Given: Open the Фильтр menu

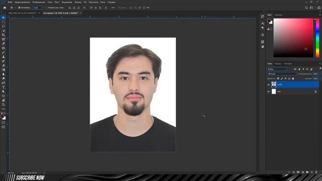Looking at the screenshot, I should tap(78, 2).
